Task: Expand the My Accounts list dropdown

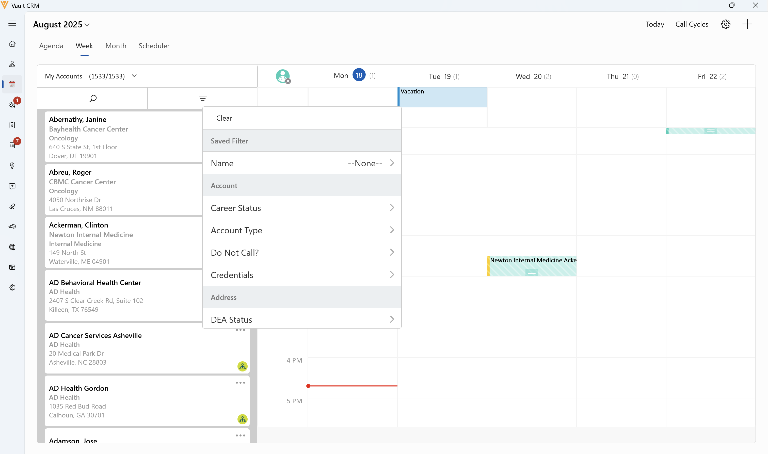Action: point(134,76)
